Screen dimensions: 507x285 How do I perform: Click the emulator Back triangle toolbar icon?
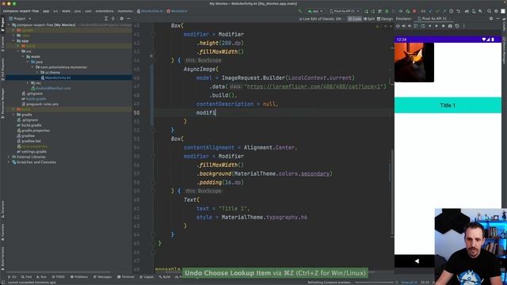point(429,26)
